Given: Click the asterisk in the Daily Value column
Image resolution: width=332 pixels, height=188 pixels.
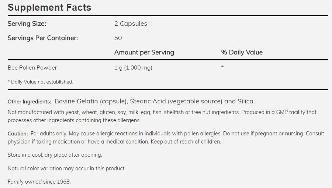Looking at the screenshot, I should (x=222, y=68).
